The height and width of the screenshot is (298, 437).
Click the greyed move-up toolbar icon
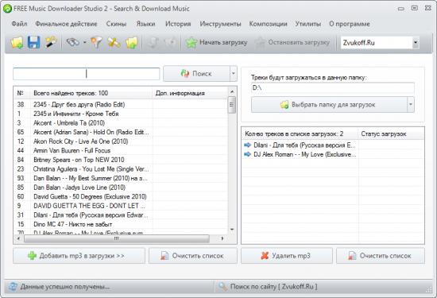coord(153,43)
